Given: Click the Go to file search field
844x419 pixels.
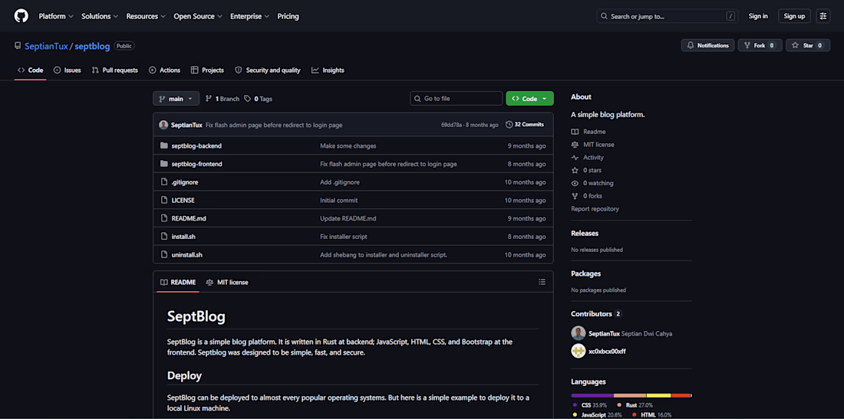Looking at the screenshot, I should 456,99.
